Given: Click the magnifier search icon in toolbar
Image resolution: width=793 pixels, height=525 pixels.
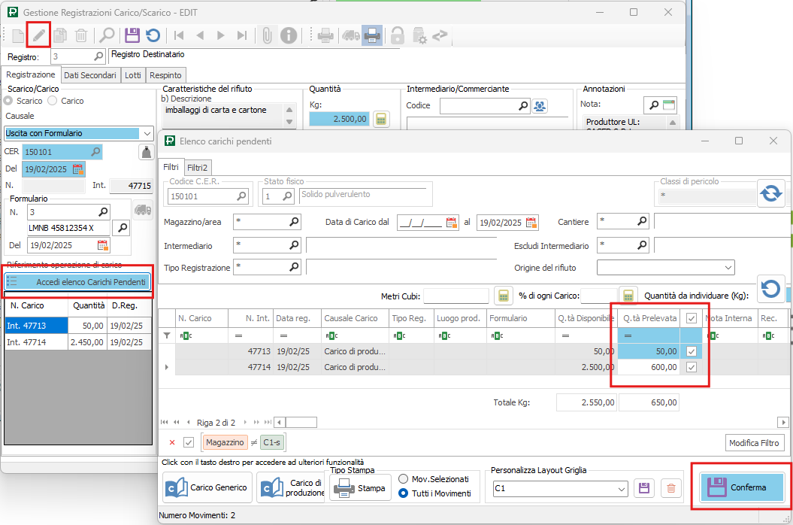Looking at the screenshot, I should point(107,35).
